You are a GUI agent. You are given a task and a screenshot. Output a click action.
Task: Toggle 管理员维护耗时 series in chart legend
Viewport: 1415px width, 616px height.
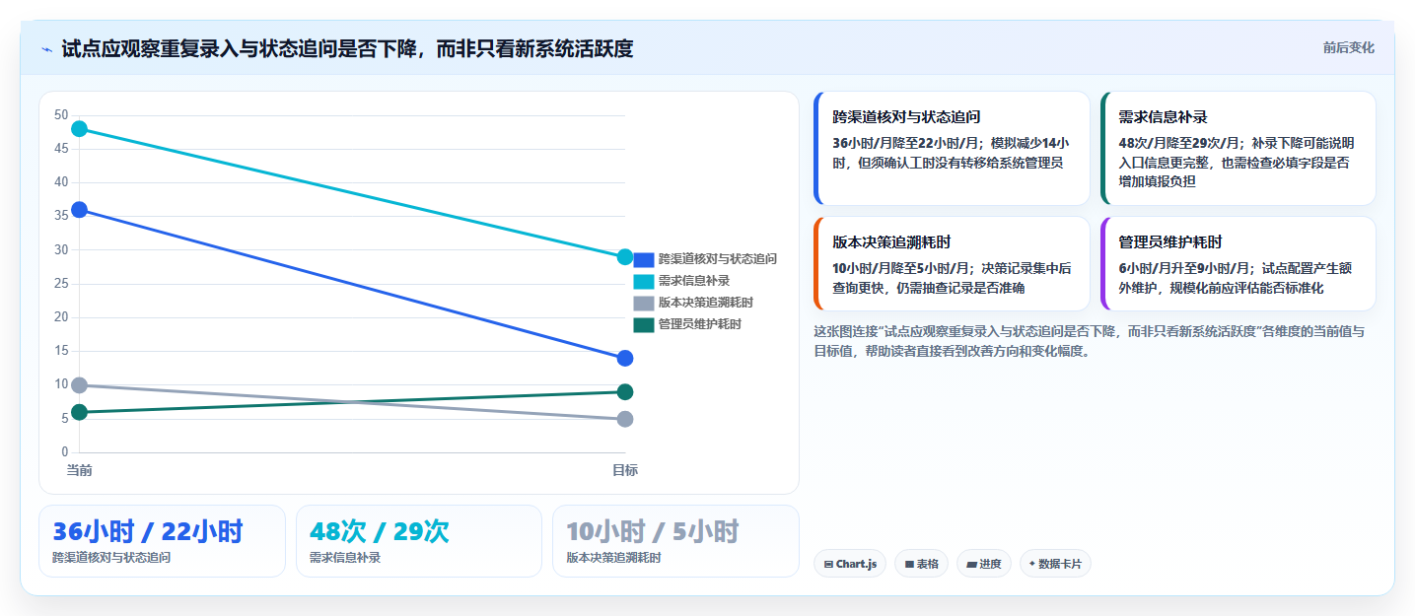pyautogui.click(x=687, y=324)
